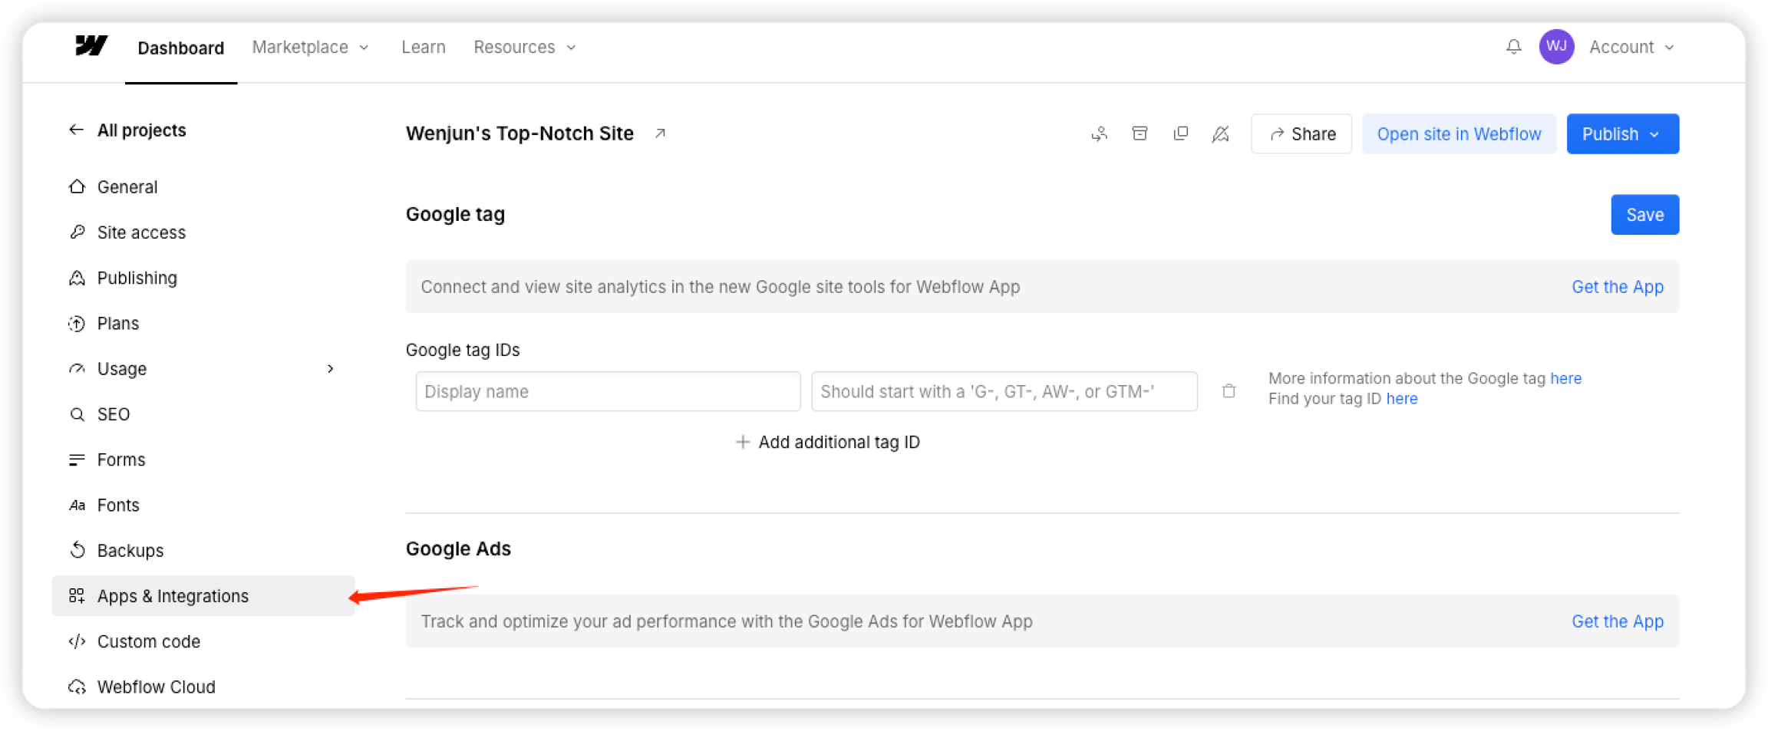Click the transfer site icon
The image size is (1768, 731).
[1100, 134]
